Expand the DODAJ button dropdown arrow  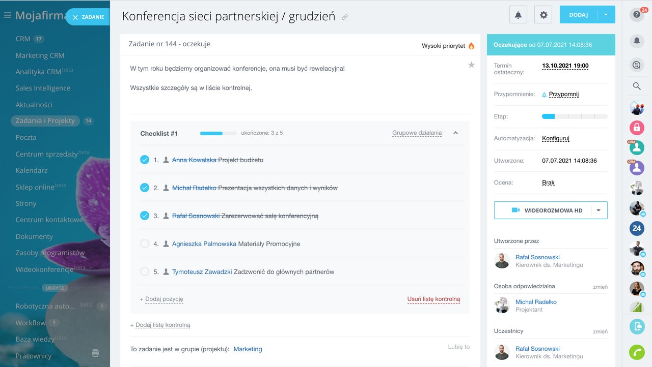(606, 15)
